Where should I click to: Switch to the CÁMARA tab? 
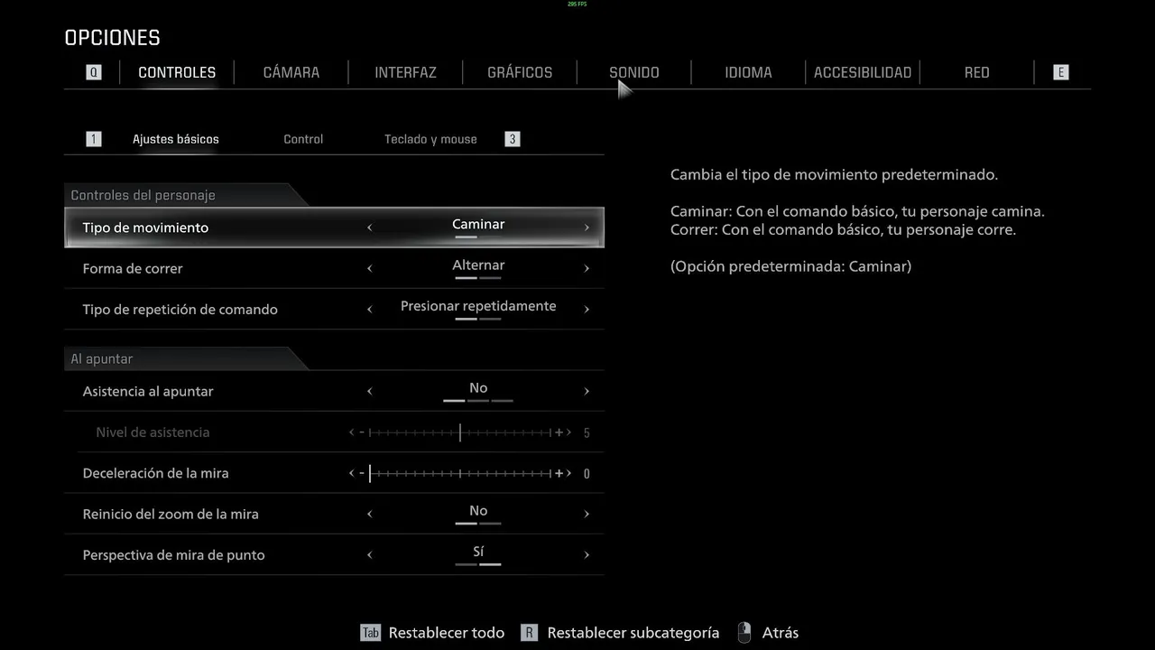click(291, 72)
